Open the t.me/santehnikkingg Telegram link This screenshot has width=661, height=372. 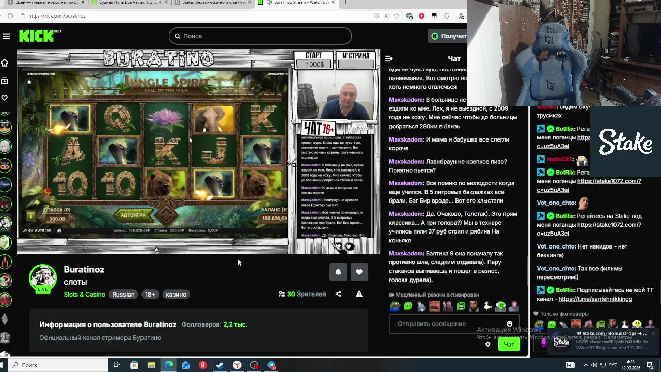[595, 299]
